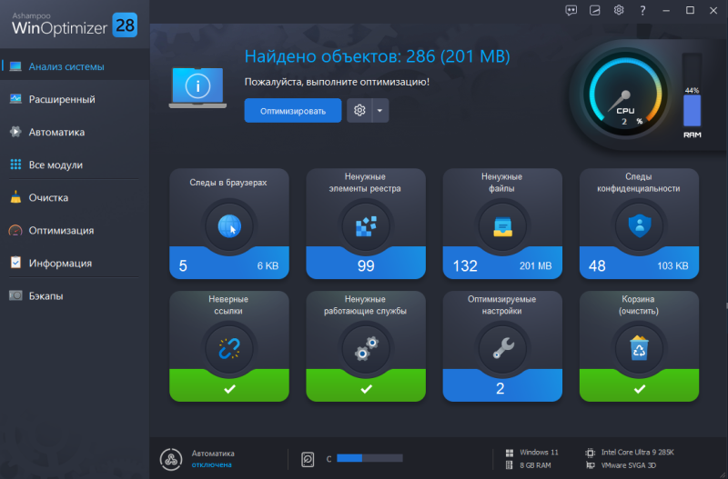Click 201 MB on Ненужные файлы card
Viewport: 728px width, 479px height.
click(535, 266)
